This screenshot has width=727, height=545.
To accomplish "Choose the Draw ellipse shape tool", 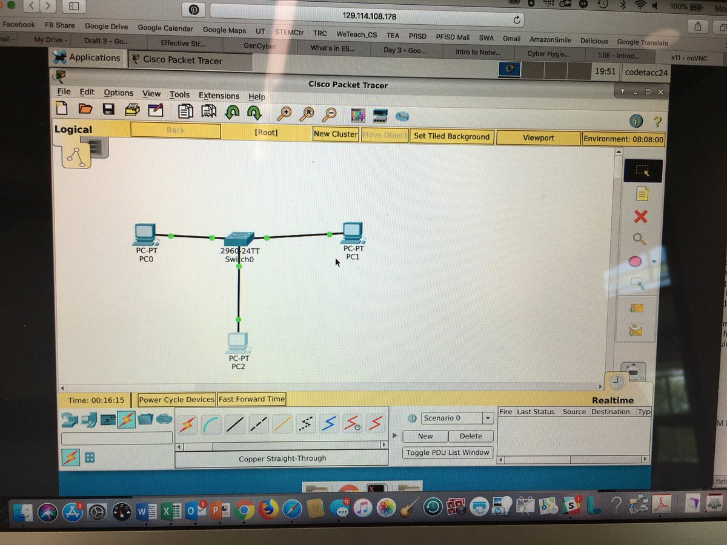I will tap(636, 262).
